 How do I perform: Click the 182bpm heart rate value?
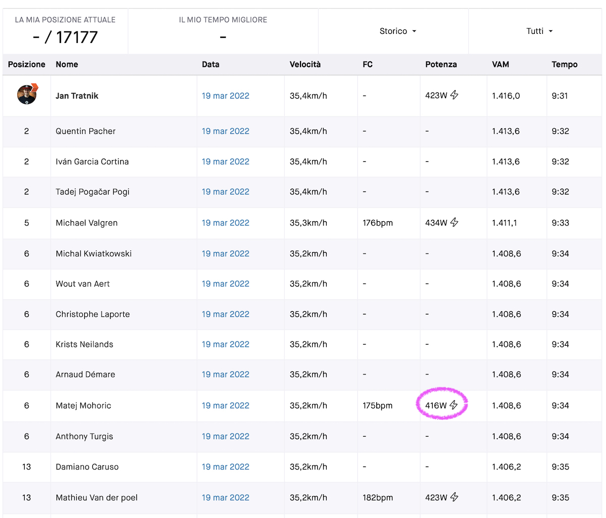(377, 498)
